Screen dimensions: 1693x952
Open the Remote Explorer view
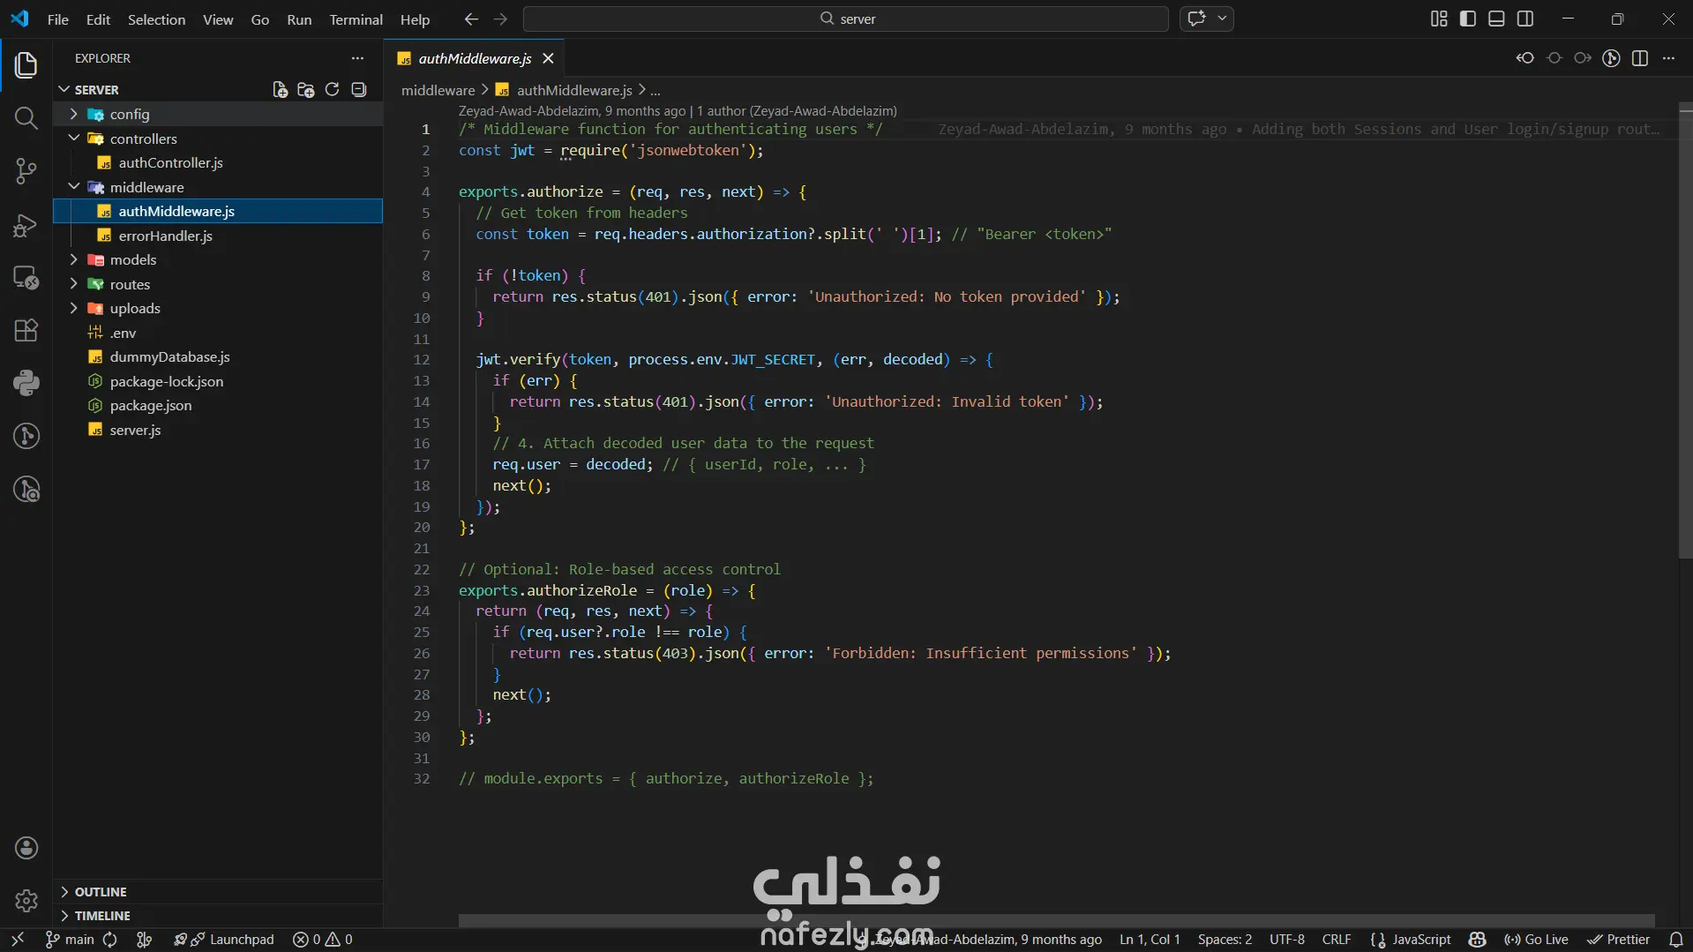[26, 277]
